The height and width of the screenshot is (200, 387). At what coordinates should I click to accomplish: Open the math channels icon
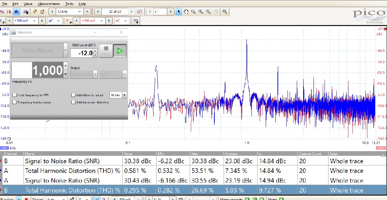click(x=136, y=21)
